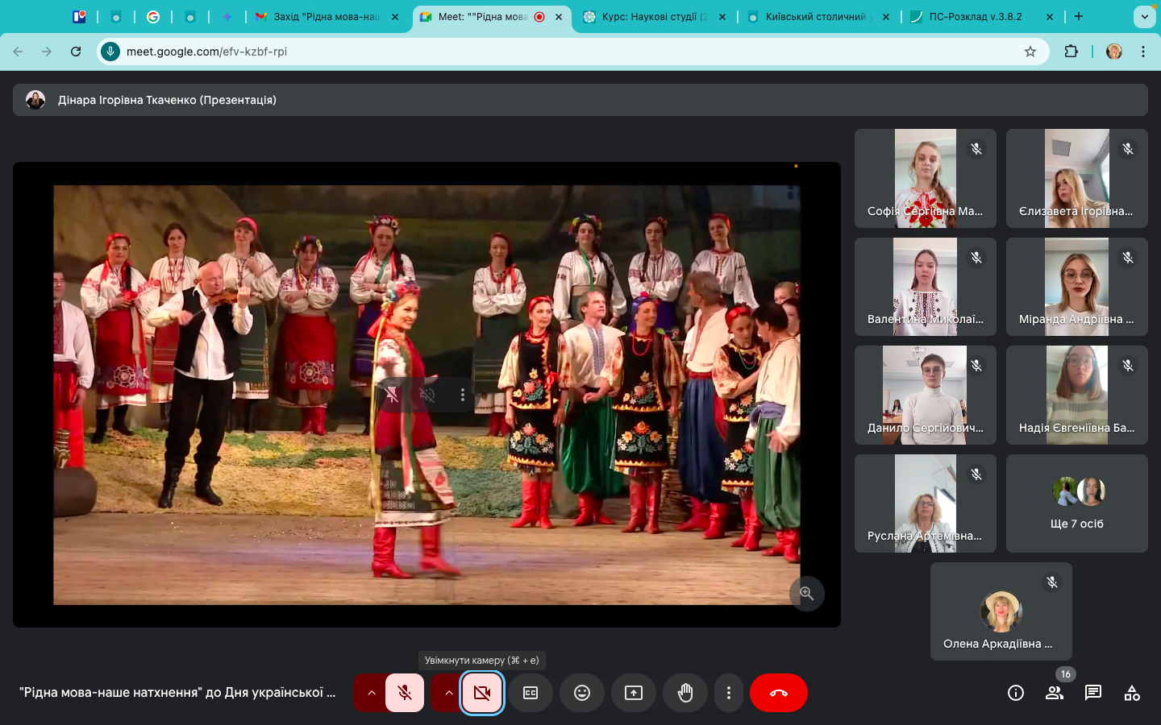Viewport: 1161px width, 725px height.
Task: Open the meeting details info icon
Action: coord(1016,693)
